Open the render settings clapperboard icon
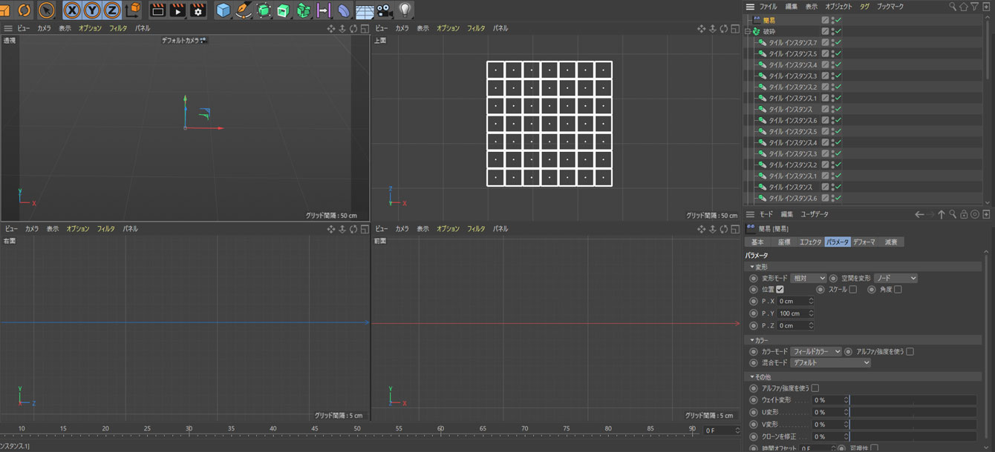This screenshot has width=995, height=452. [198, 10]
